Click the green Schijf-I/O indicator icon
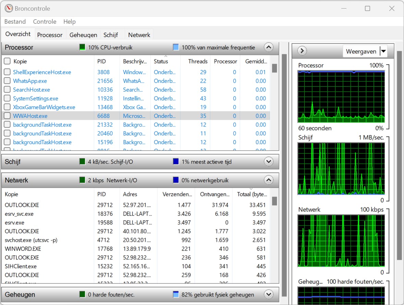Viewport: 404px width, 305px height. [x=82, y=162]
